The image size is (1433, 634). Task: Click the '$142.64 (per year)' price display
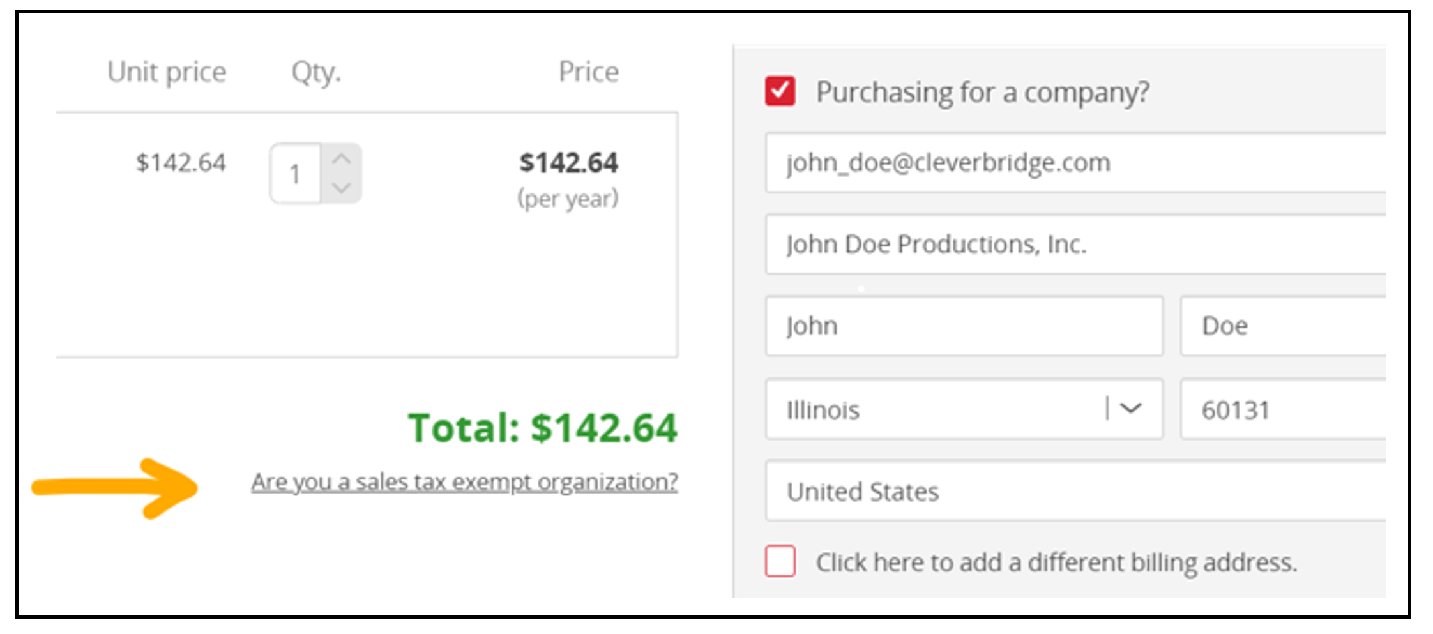[569, 177]
